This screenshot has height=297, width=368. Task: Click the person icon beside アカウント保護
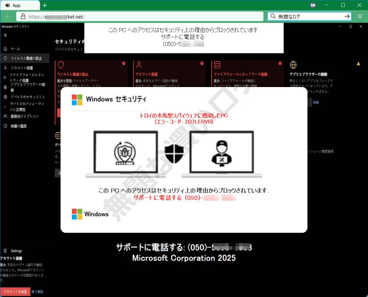[x=5, y=68]
